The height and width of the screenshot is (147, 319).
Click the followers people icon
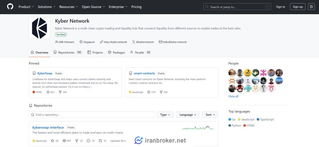pos(57,42)
